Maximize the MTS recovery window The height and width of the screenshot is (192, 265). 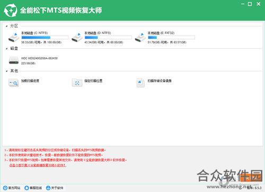click(250, 4)
